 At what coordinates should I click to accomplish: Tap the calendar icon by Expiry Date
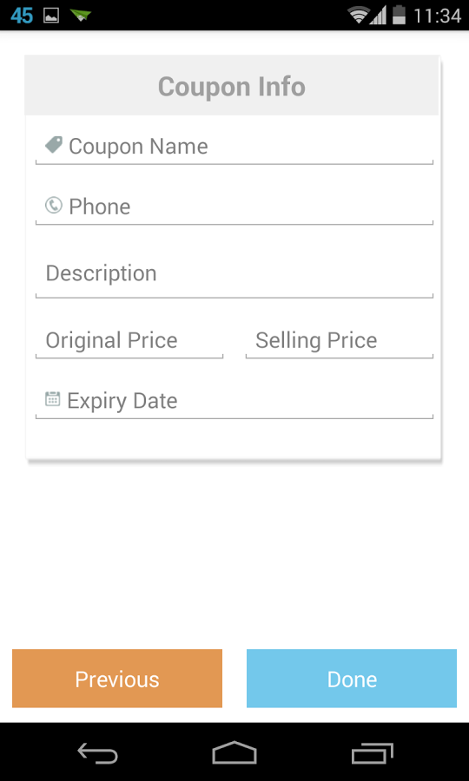(x=52, y=399)
